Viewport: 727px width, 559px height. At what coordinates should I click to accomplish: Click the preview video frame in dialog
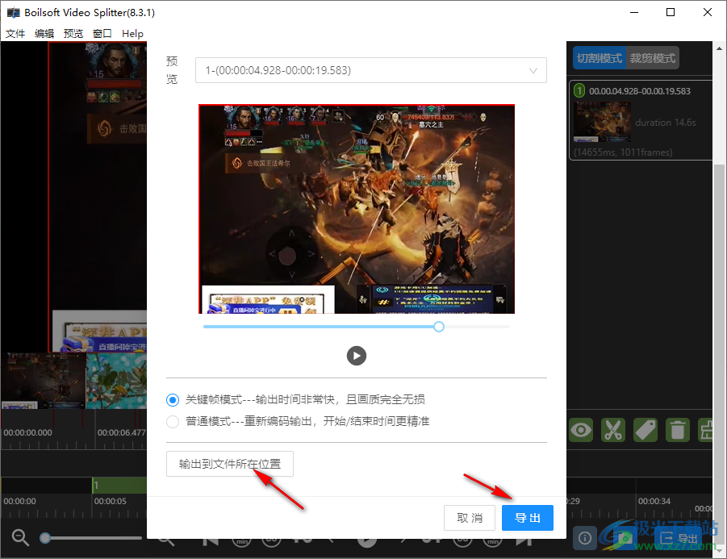(357, 209)
